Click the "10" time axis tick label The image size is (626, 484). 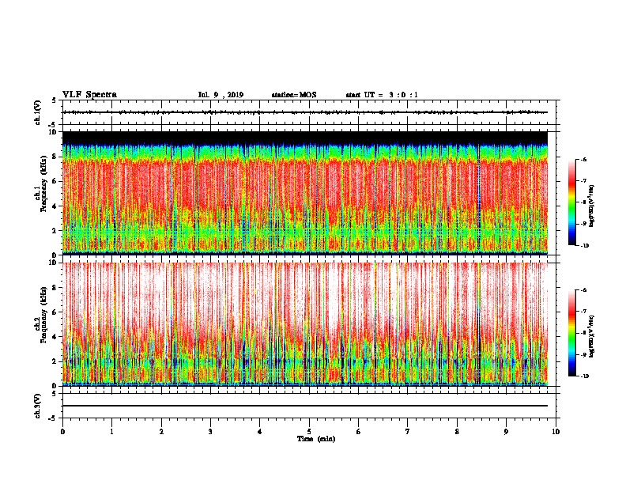click(556, 432)
